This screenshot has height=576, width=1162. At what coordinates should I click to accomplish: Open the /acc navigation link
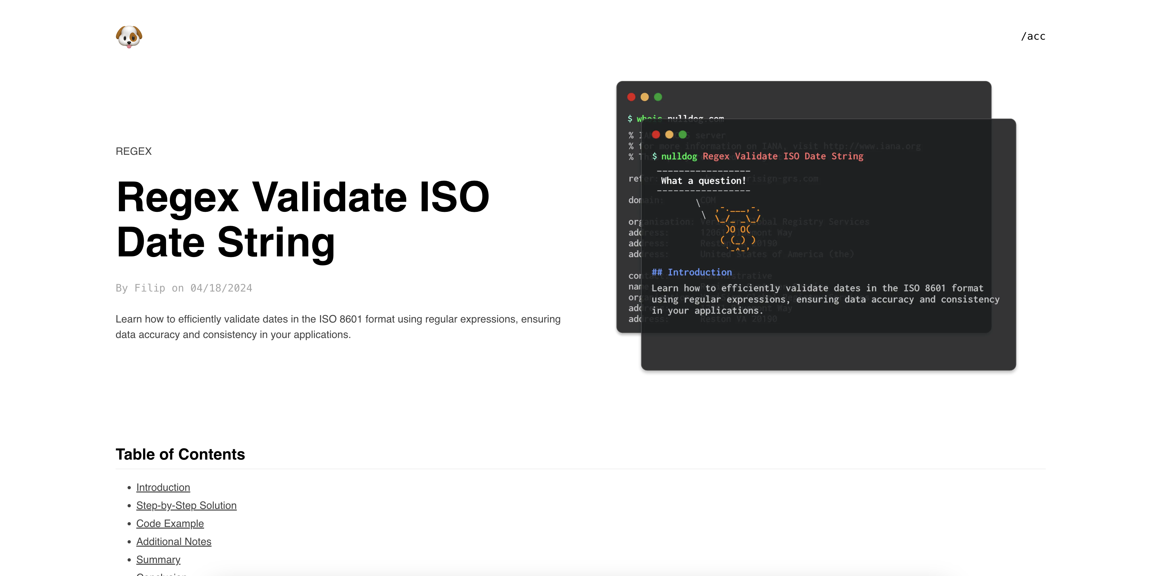pos(1033,36)
